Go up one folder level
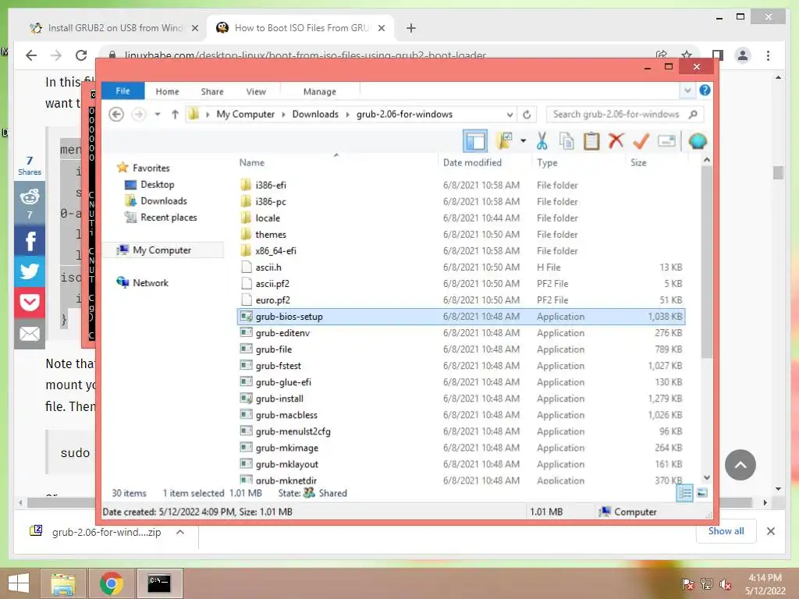This screenshot has width=799, height=599. pyautogui.click(x=175, y=114)
